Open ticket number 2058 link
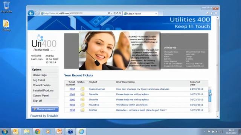This screenshot has width=241, height=135. click(72, 110)
